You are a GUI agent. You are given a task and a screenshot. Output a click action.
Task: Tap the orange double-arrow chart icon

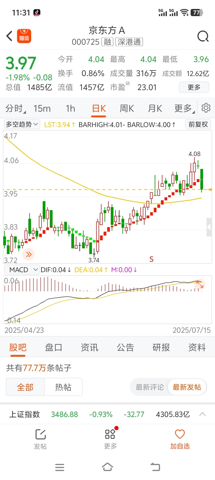click(29, 254)
